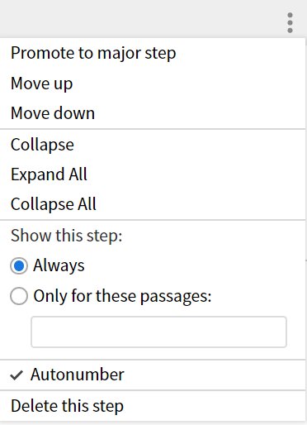This screenshot has height=425, width=307.
Task: Click the checkmark icon beside Autonumber
Action: [17, 375]
